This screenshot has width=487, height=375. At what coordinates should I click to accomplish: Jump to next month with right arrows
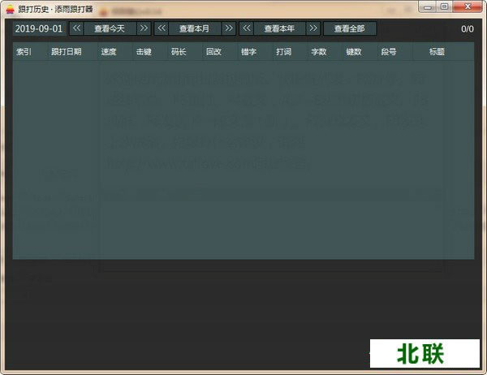tap(229, 28)
